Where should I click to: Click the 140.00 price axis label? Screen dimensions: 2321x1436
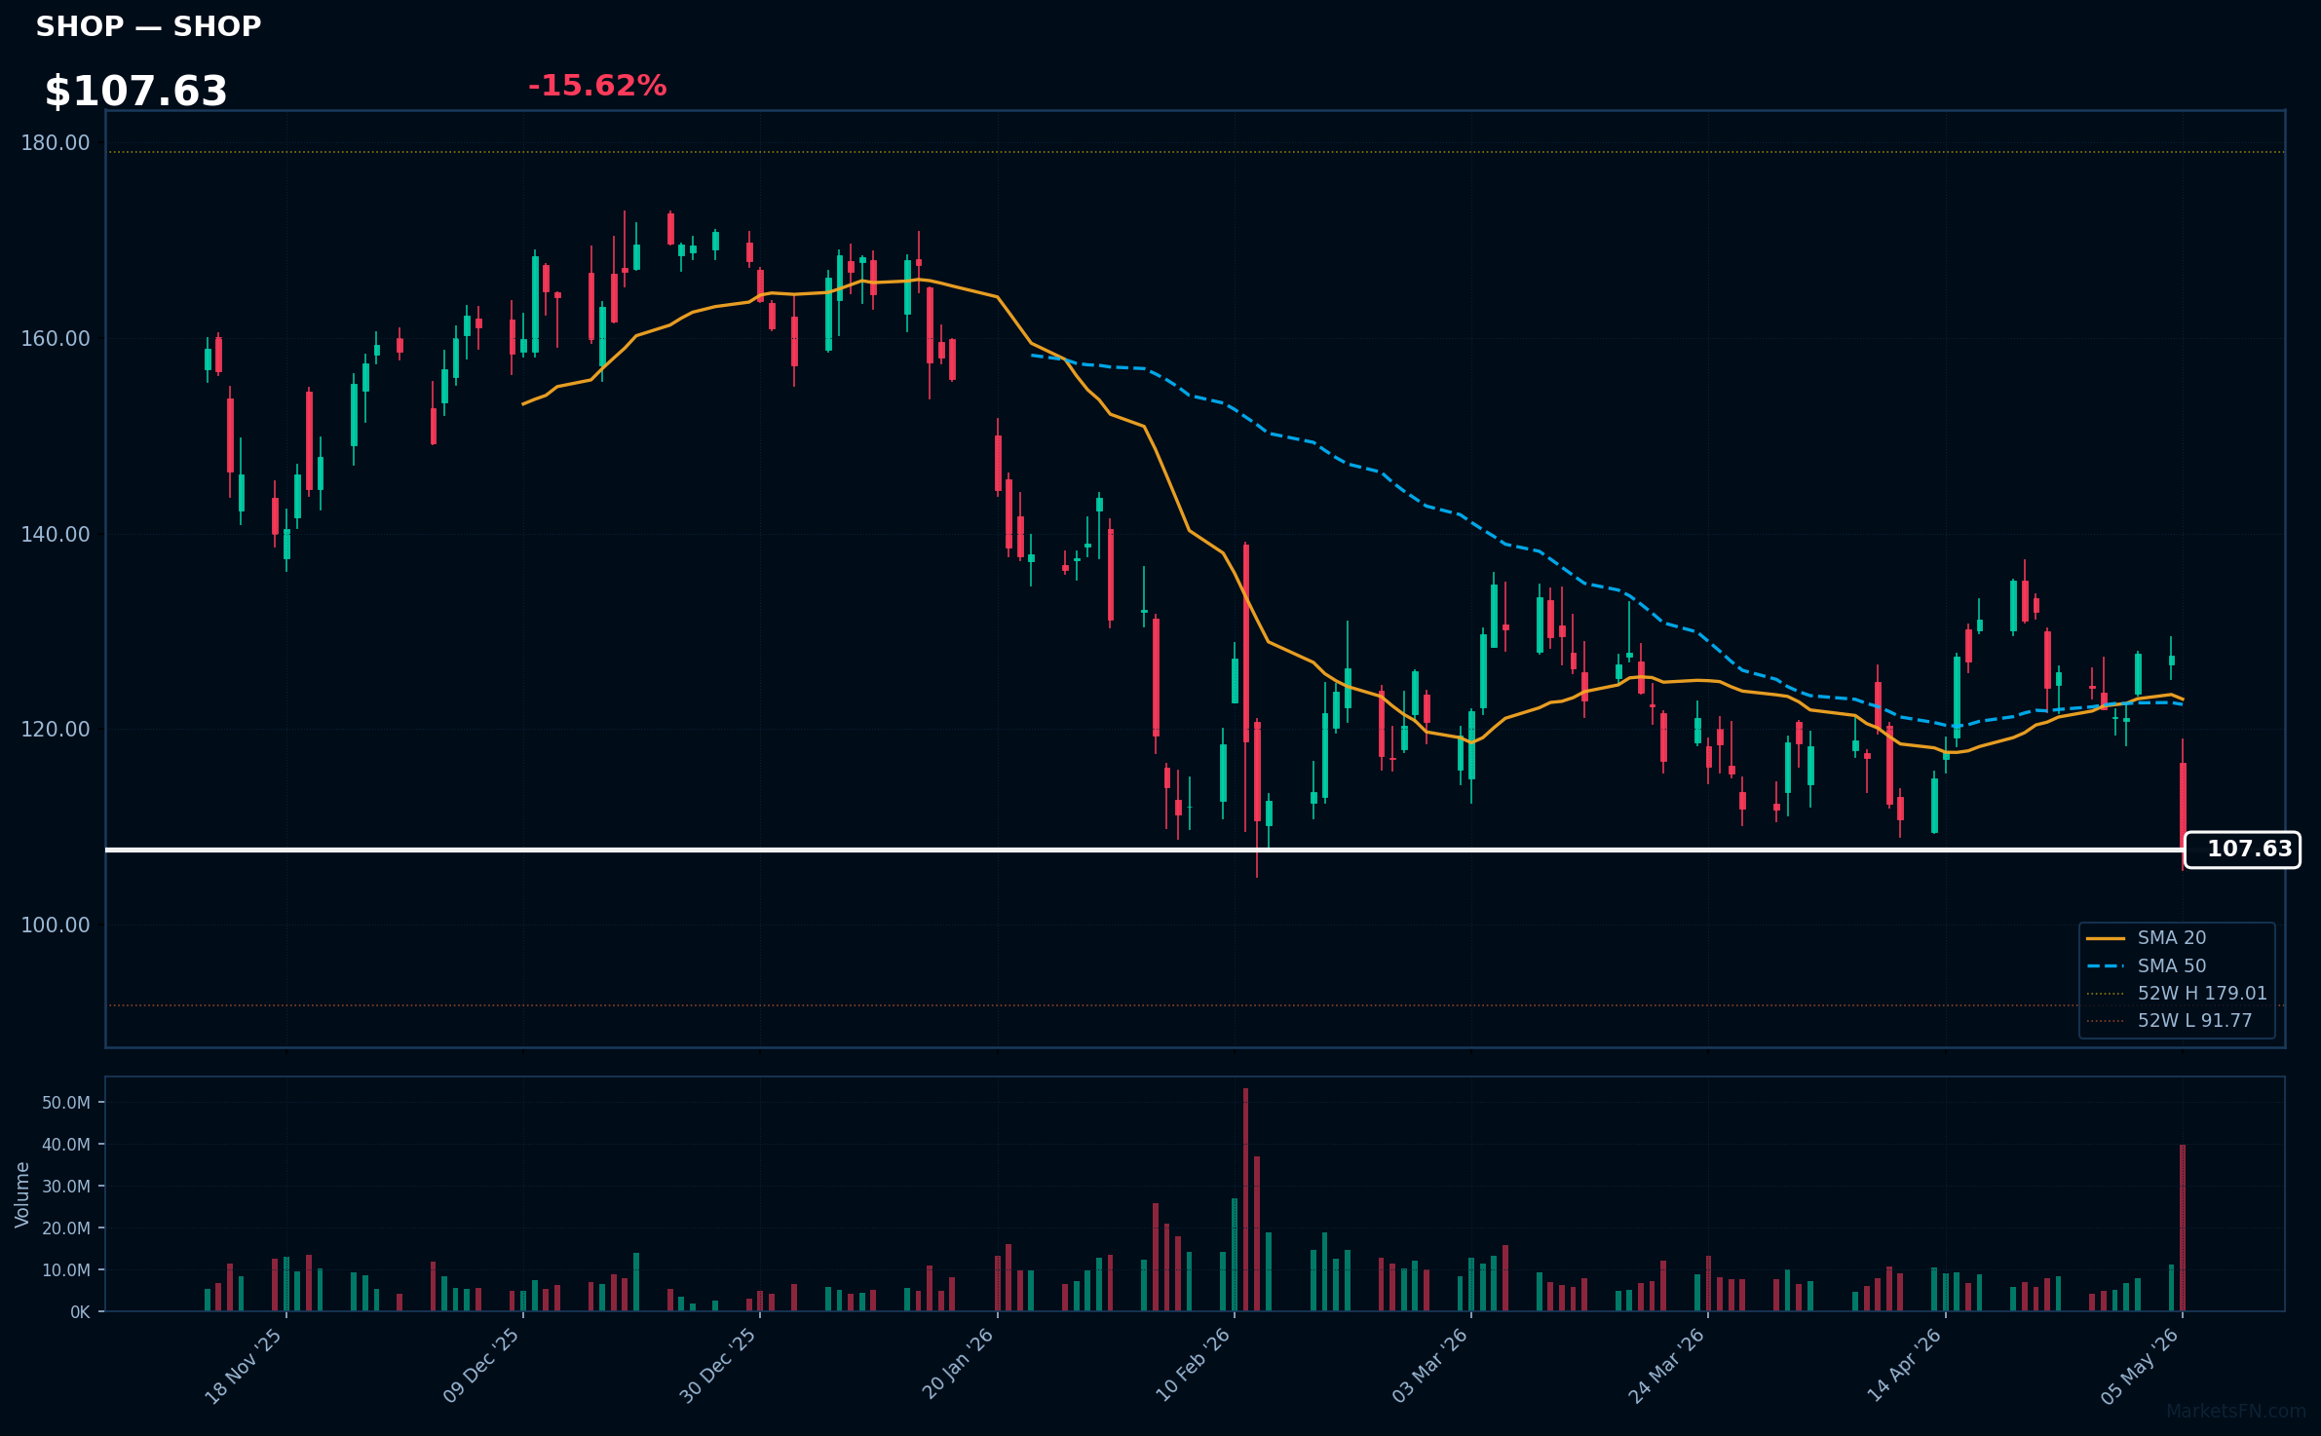click(56, 535)
